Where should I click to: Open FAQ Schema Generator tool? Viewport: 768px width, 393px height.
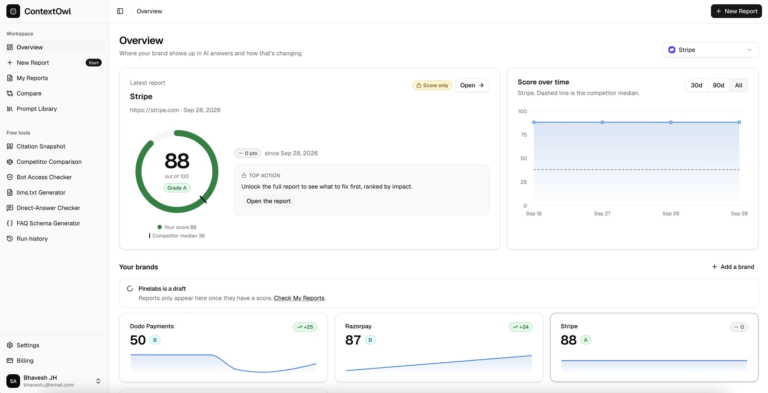[54, 223]
